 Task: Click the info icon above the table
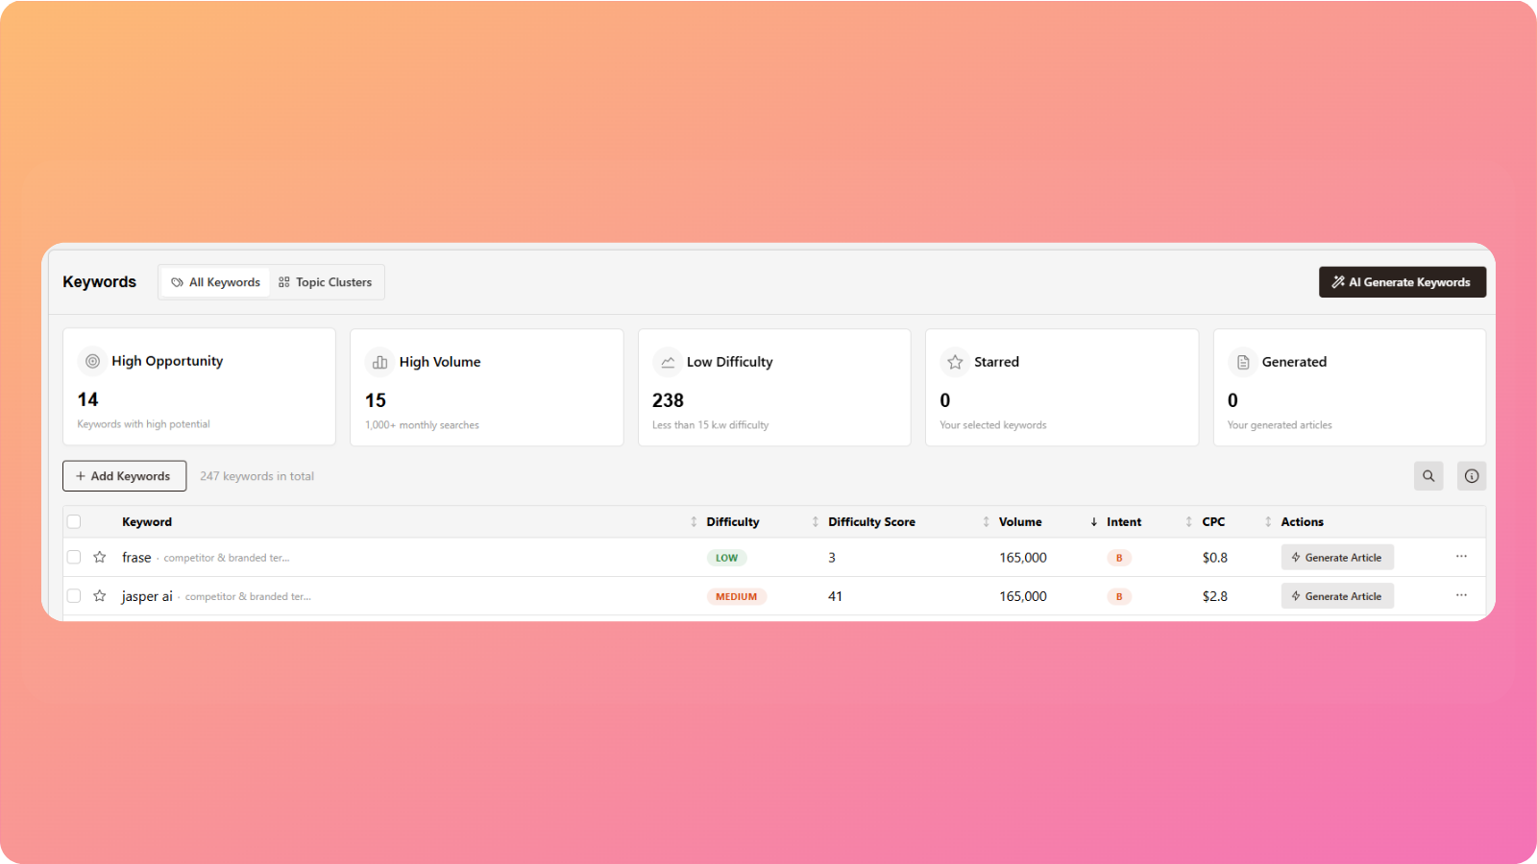coord(1471,476)
